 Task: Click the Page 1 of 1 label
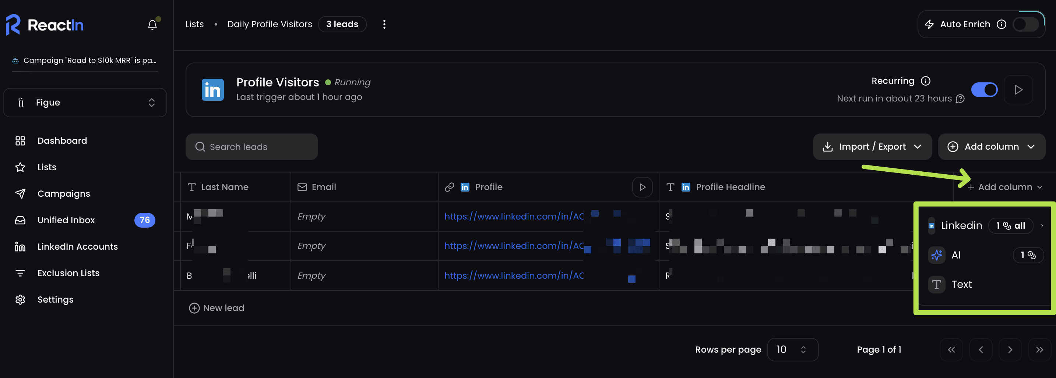click(879, 349)
